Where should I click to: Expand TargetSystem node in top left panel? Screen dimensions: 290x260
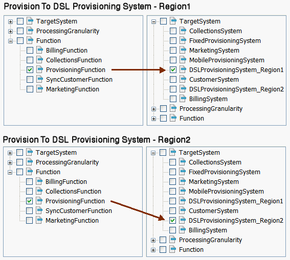(10, 22)
